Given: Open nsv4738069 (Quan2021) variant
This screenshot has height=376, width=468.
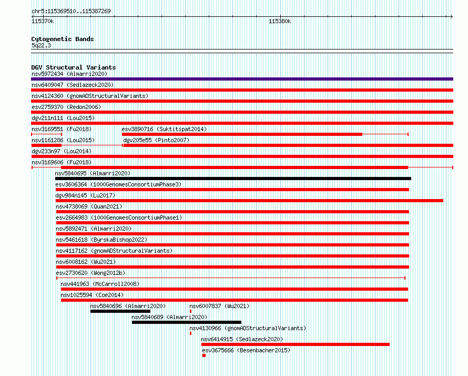Looking at the screenshot, I should pos(89,206).
